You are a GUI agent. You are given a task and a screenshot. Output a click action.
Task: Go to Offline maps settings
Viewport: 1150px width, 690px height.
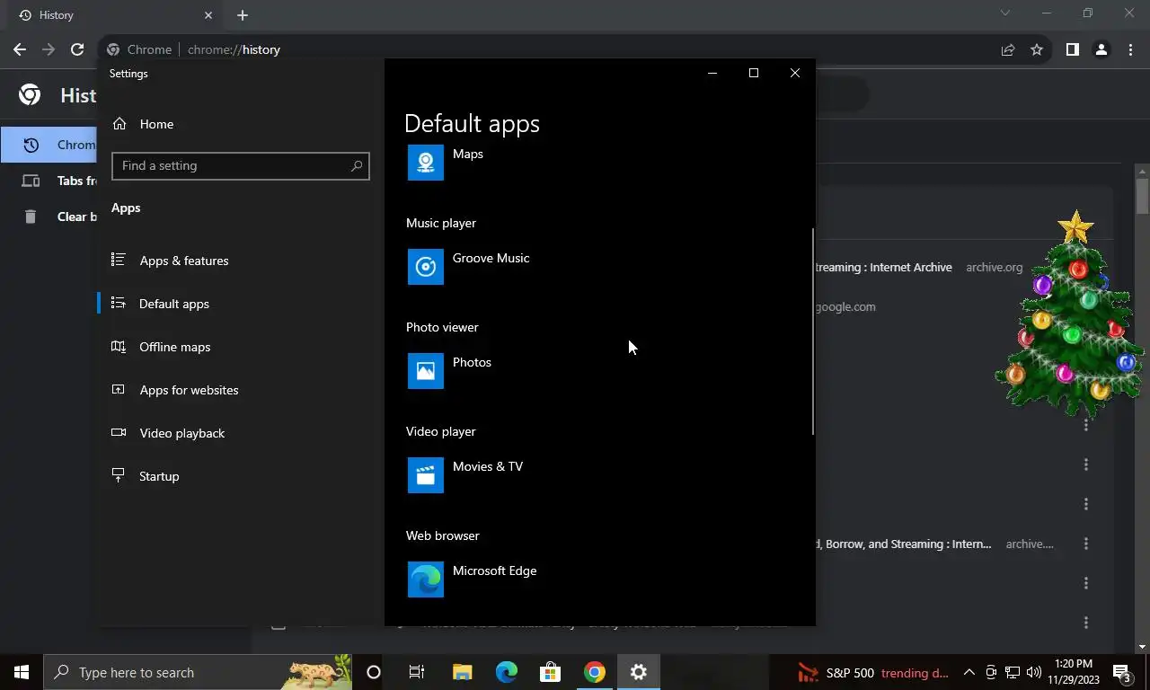(174, 347)
